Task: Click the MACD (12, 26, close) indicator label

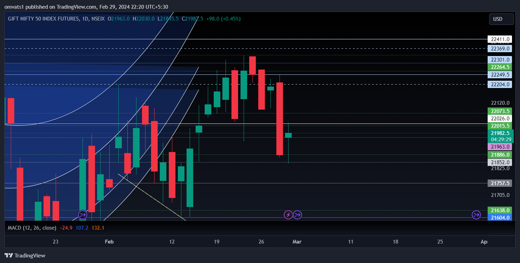Action: (32, 228)
